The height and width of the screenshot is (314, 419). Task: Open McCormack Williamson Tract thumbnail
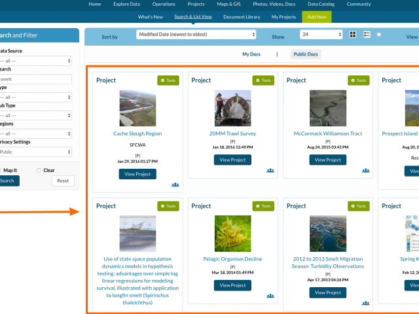pos(328,108)
